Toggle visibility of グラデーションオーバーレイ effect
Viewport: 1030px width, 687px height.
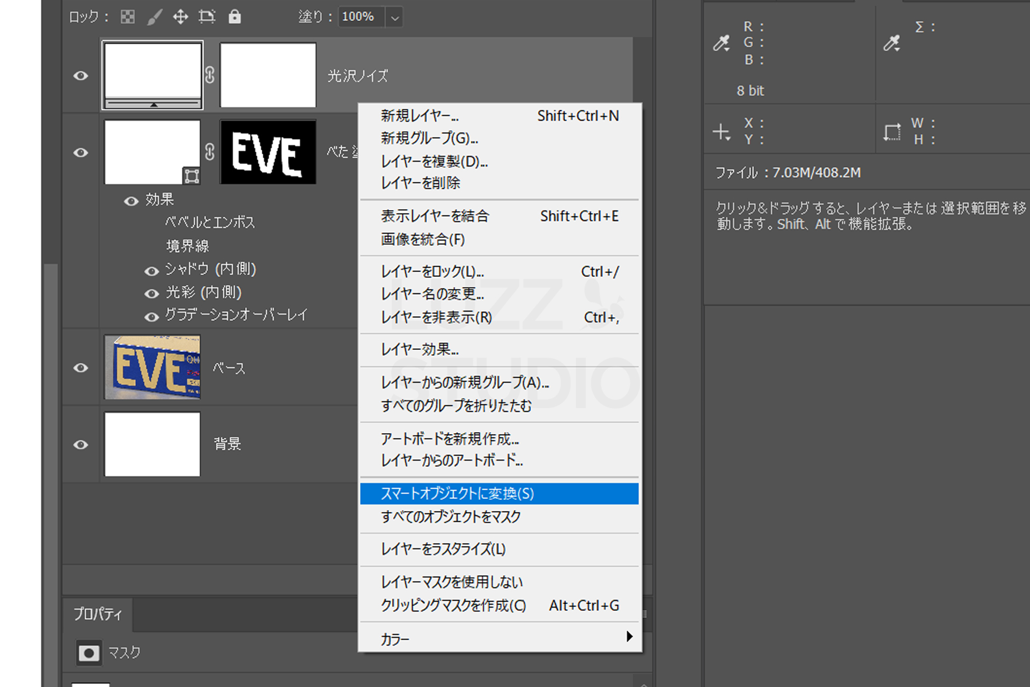[x=152, y=317]
